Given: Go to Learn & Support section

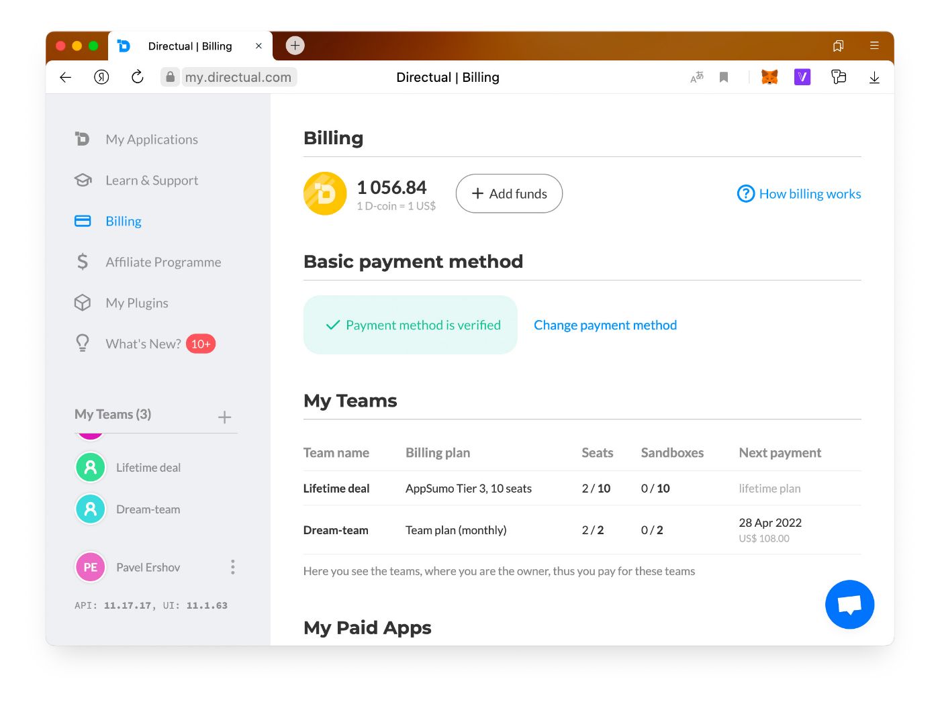Looking at the screenshot, I should click(x=152, y=181).
